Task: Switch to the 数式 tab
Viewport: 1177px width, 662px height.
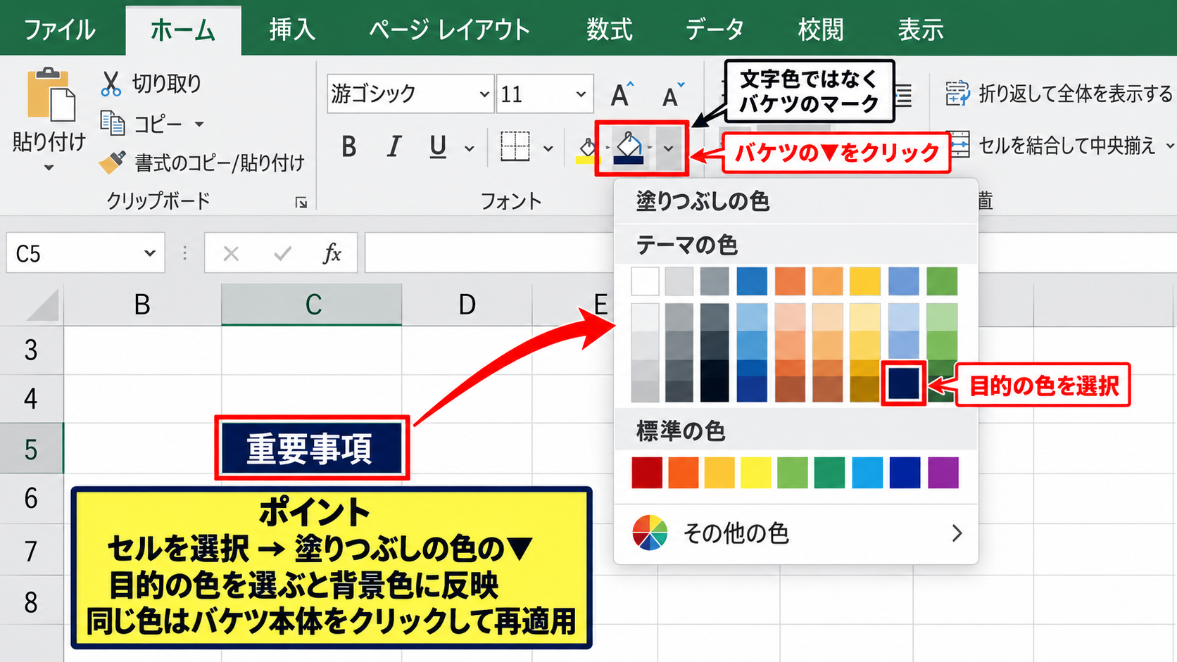Action: [x=609, y=30]
